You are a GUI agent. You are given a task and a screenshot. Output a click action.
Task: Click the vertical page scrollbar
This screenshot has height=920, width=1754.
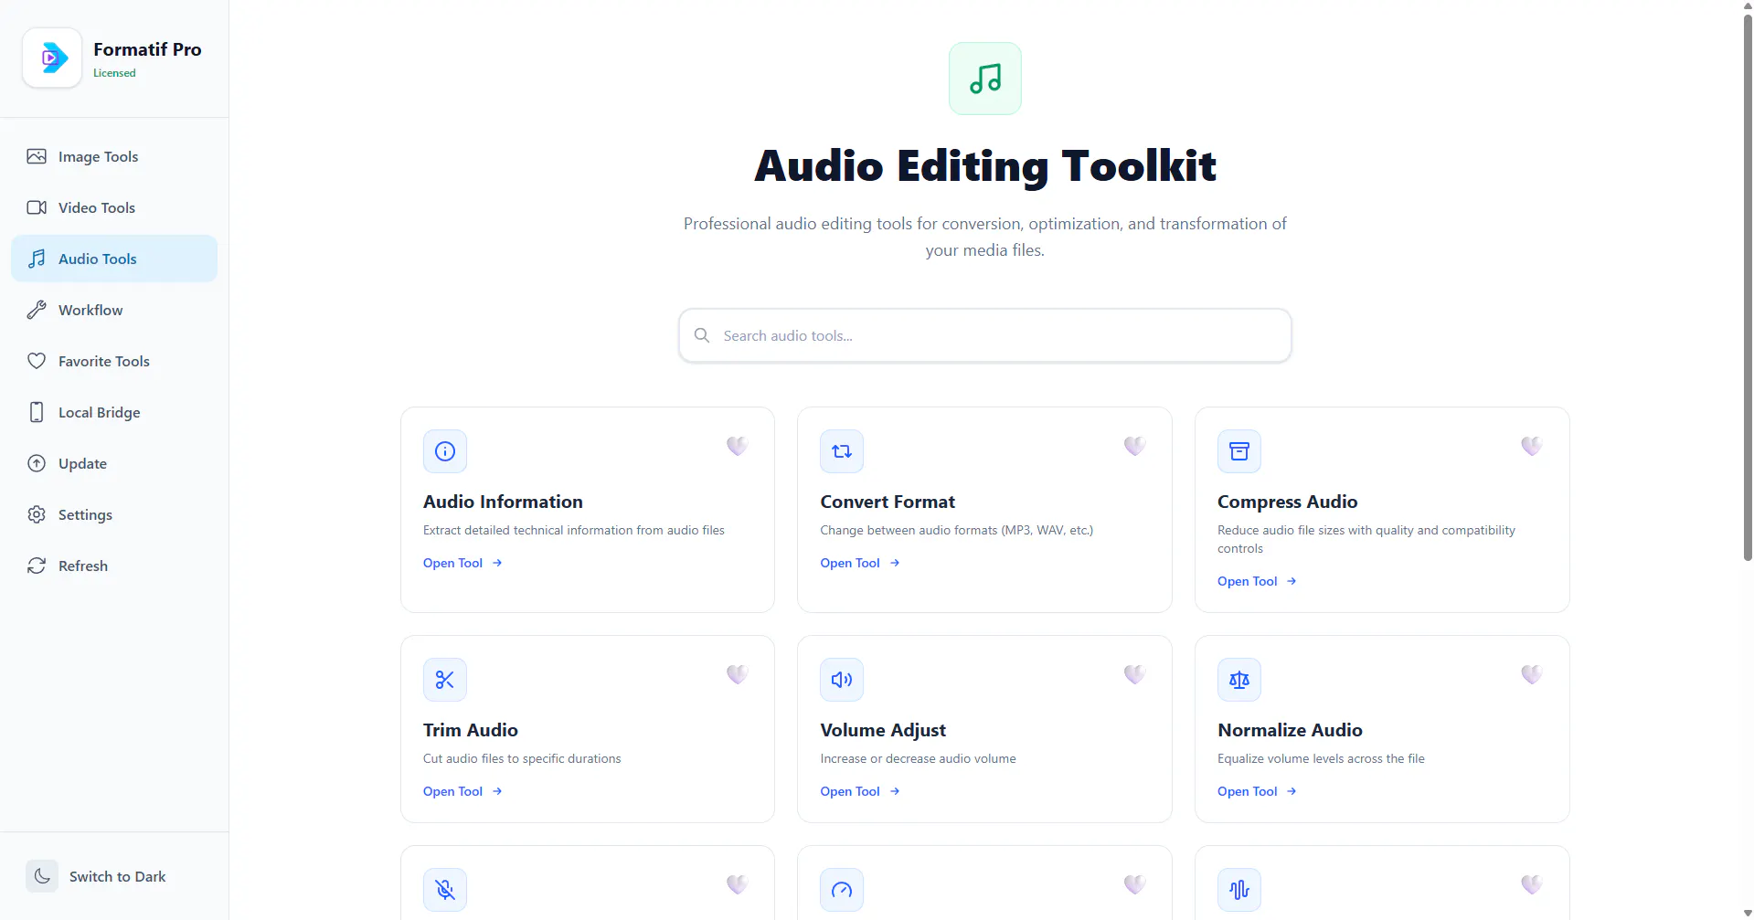pos(1748,288)
